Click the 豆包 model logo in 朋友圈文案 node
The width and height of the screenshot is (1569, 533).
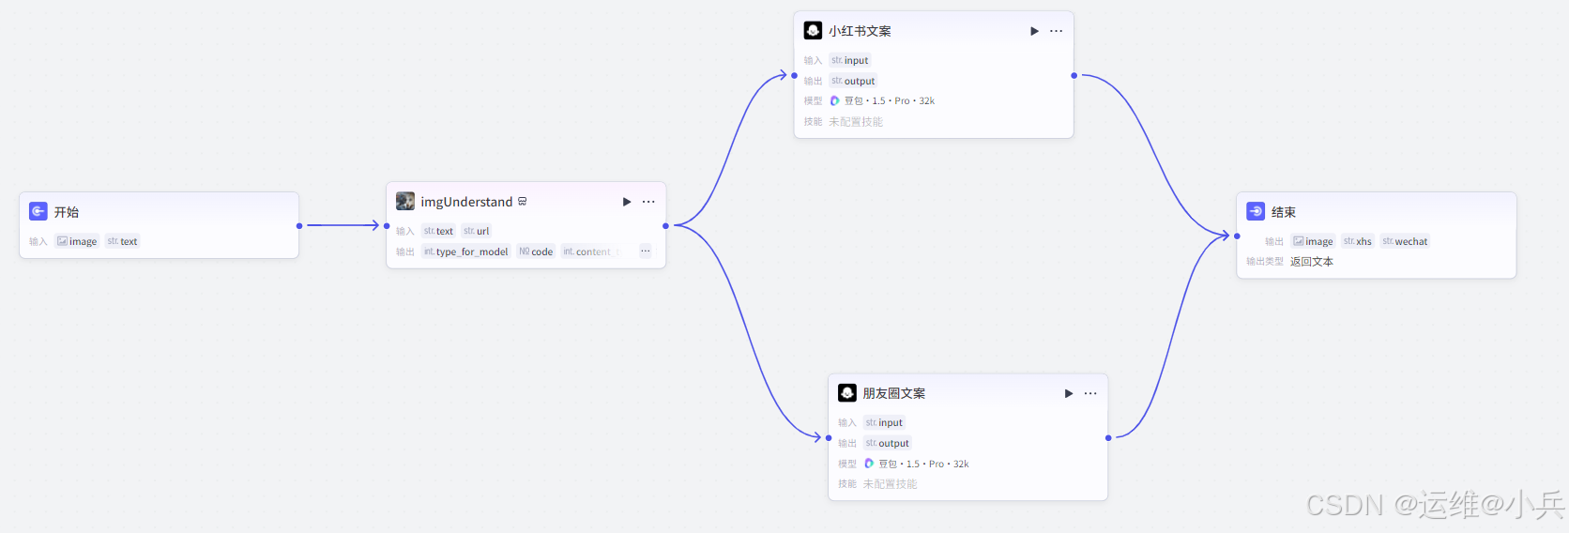click(869, 464)
